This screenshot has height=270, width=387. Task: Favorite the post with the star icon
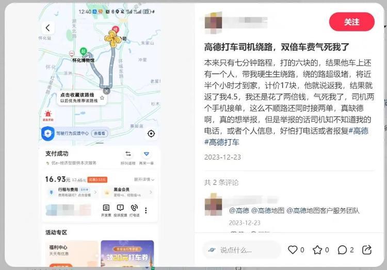[x=317, y=250]
